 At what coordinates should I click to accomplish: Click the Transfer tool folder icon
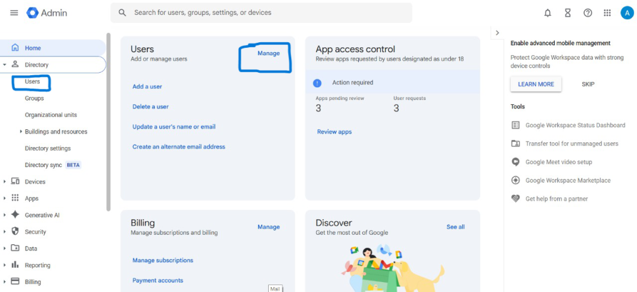516,143
